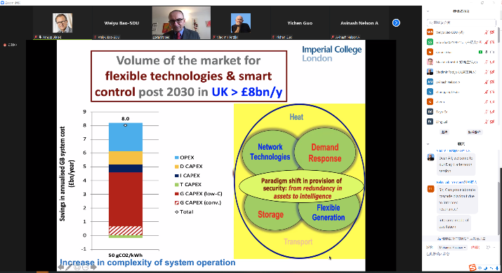Image resolution: width=502 pixels, height=273 pixels.
Task: Click the unmute-me button under participants list
Action: (x=475, y=132)
